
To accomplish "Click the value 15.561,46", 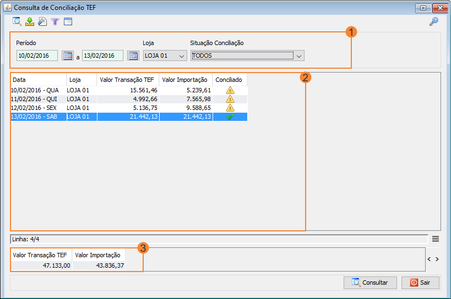I will click(x=144, y=90).
